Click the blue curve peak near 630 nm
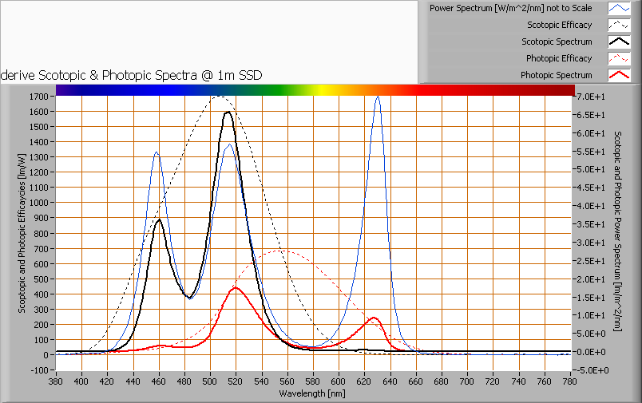This screenshot has height=403, width=642. coord(378,97)
